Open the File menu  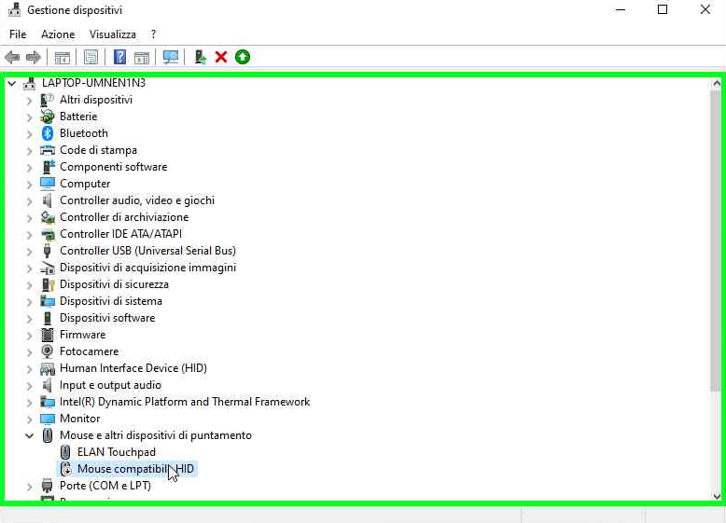[18, 34]
